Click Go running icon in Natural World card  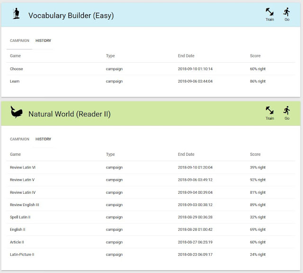287,111
